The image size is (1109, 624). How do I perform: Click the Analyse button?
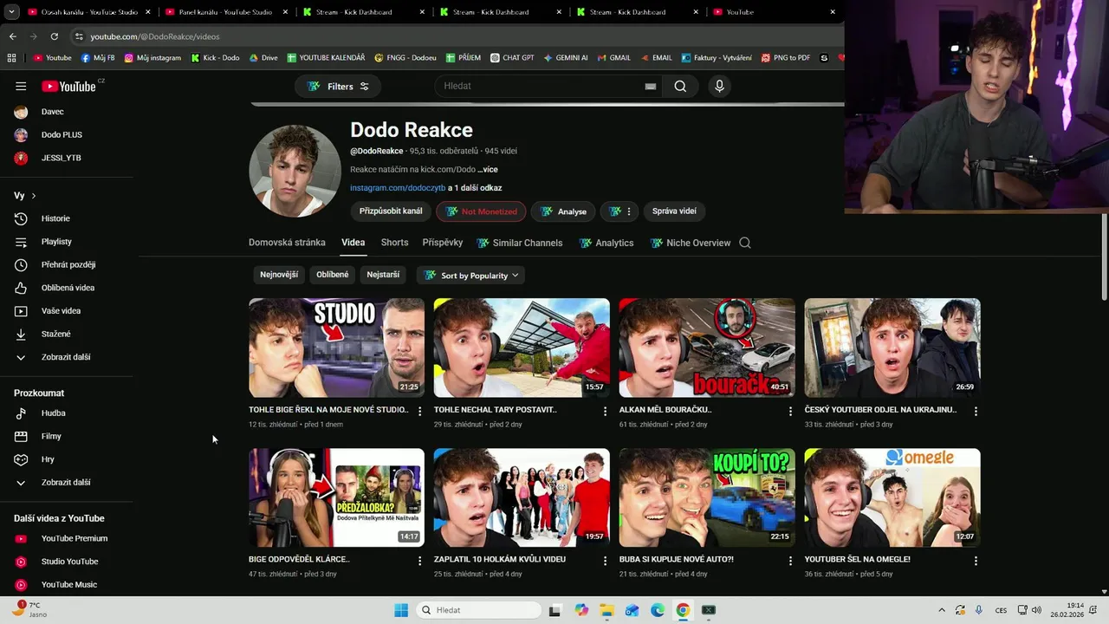564,211
